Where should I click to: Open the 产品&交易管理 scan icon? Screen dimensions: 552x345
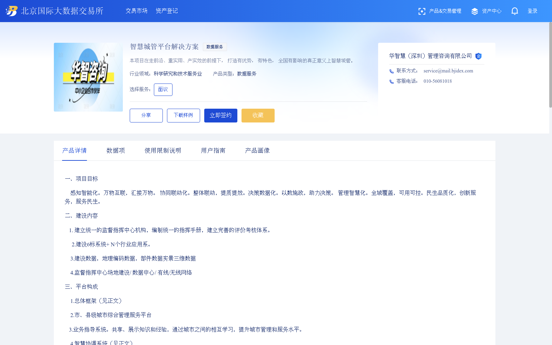point(422,11)
